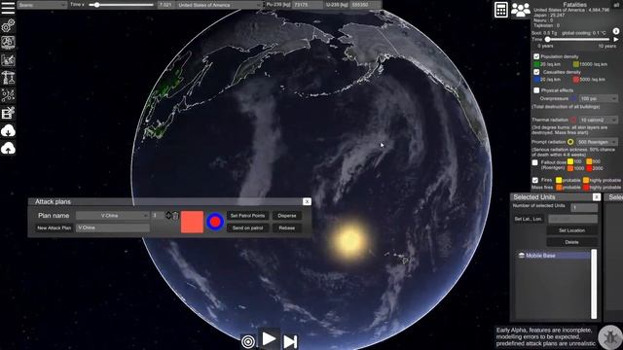Open Plan name V China dropdown
Viewport: 623px width, 350px height.
113,216
